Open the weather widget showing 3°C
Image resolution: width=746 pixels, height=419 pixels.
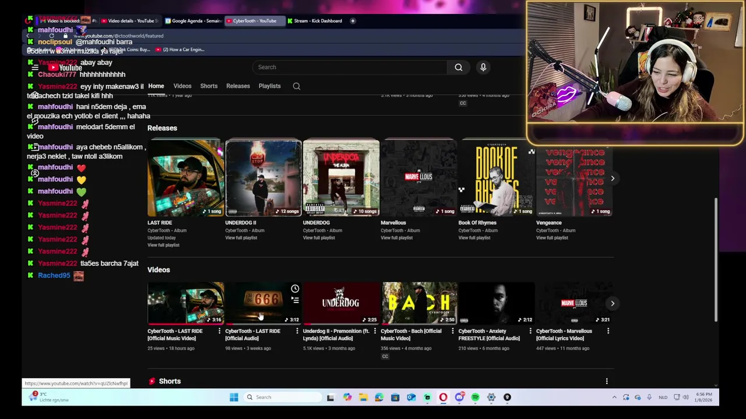(x=50, y=397)
